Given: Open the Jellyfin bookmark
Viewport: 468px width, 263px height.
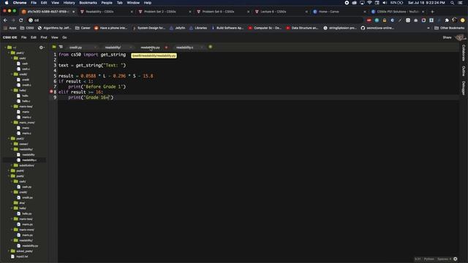Looking at the screenshot, I should (x=177, y=28).
